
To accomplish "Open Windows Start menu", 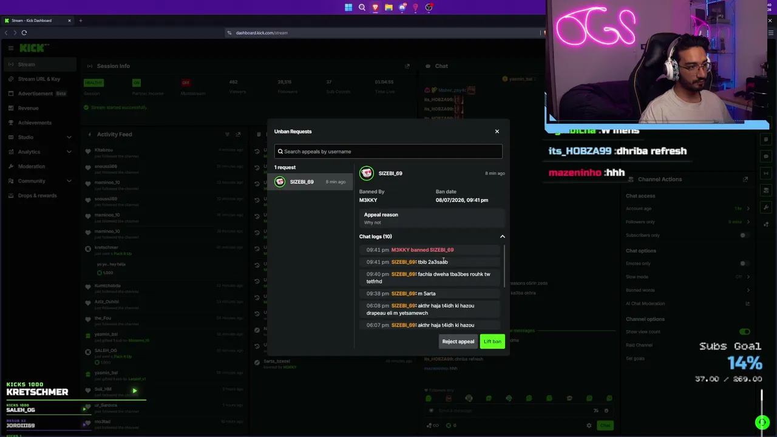I will [x=348, y=7].
